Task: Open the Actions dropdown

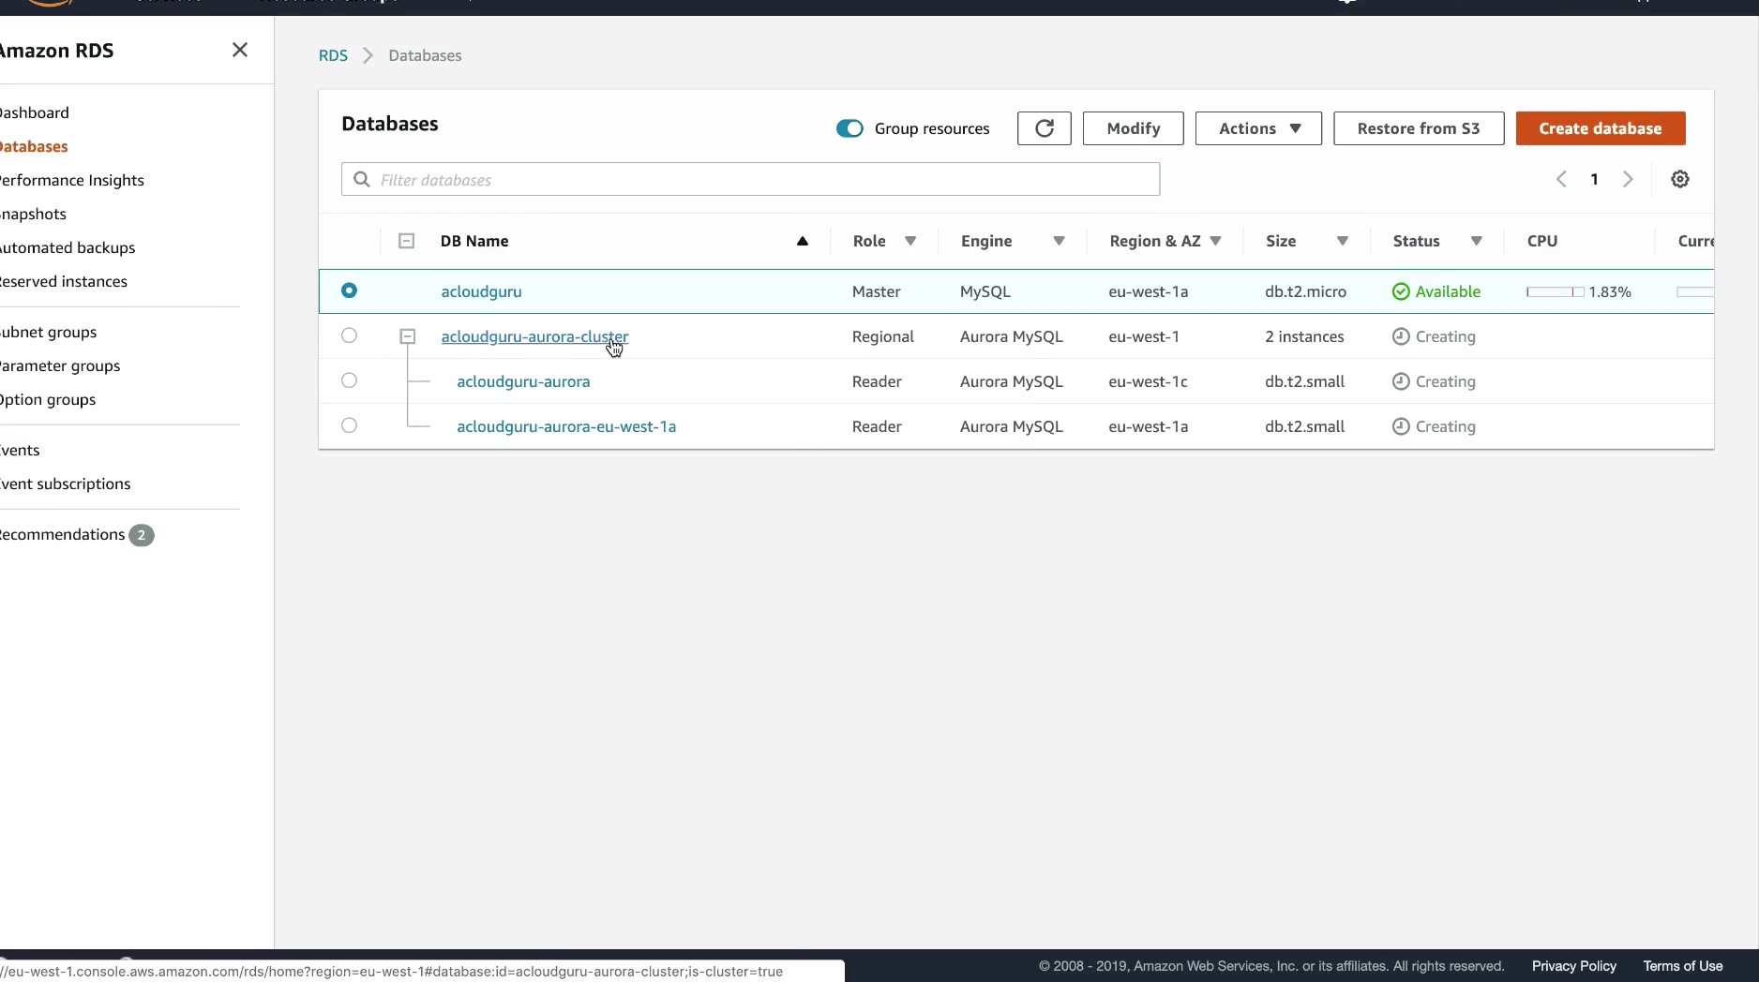Action: pyautogui.click(x=1258, y=128)
